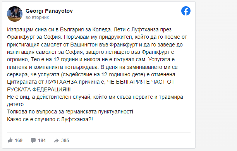The height and width of the screenshot is (151, 237).
Task: Click the final question 'Какво се е случило с Луфтханза?!'
Action: click(50, 119)
